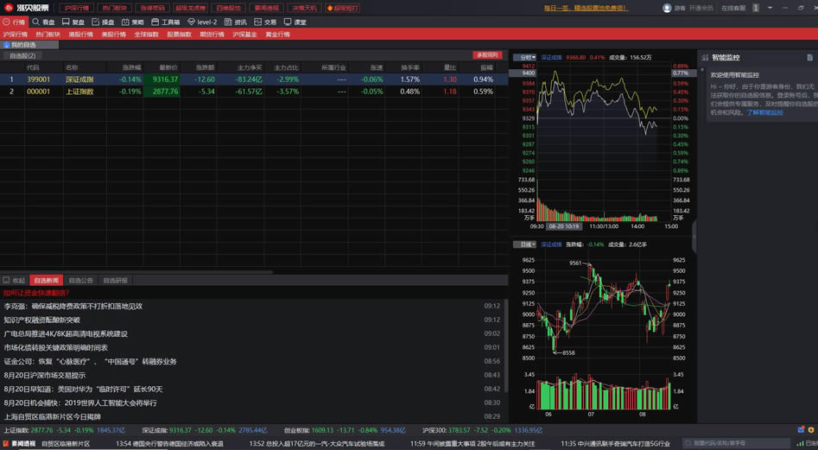Image resolution: width=818 pixels, height=450 pixels.
Task: Open the 超级龙虎榜 top shortcut button
Action: click(190, 8)
